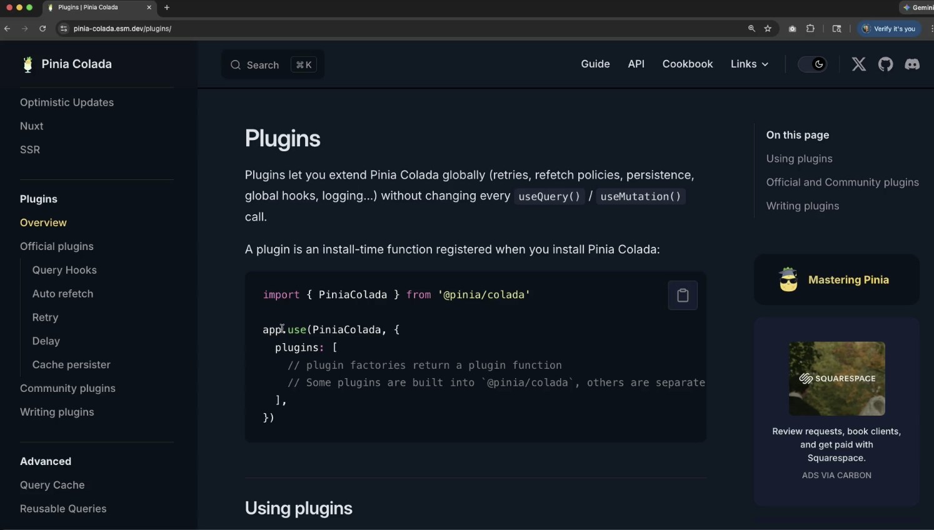Viewport: 934px width, 530px height.
Task: Open the Pinia Colada GitHub repository icon
Action: pos(885,64)
